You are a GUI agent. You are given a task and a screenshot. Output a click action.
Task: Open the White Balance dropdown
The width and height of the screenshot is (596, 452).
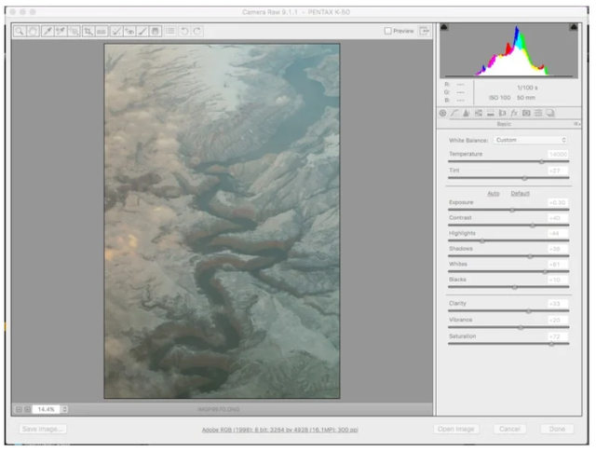(x=531, y=140)
